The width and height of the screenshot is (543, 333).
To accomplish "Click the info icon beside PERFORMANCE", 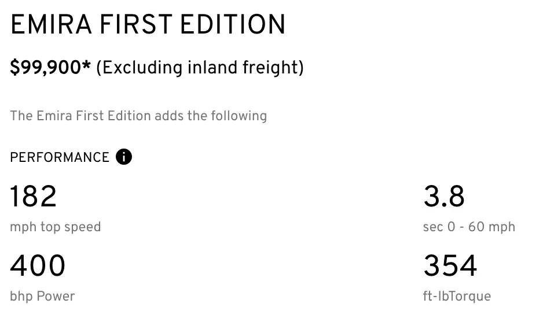I will 124,157.
